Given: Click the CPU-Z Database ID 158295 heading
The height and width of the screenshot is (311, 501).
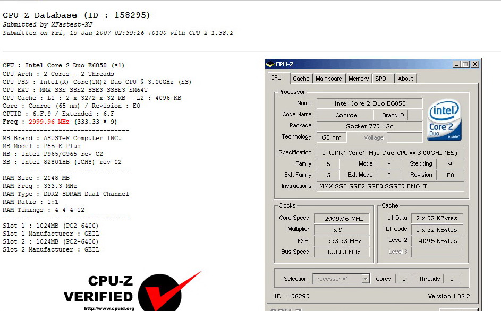Looking at the screenshot, I should [77, 15].
